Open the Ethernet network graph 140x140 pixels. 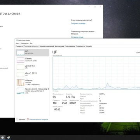coord(21,82)
